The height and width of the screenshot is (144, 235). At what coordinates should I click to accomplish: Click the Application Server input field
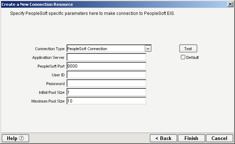click(x=107, y=57)
